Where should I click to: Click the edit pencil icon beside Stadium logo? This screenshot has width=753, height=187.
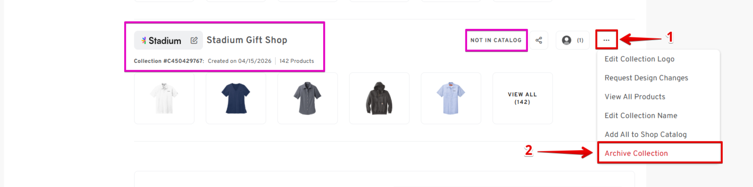click(x=194, y=40)
